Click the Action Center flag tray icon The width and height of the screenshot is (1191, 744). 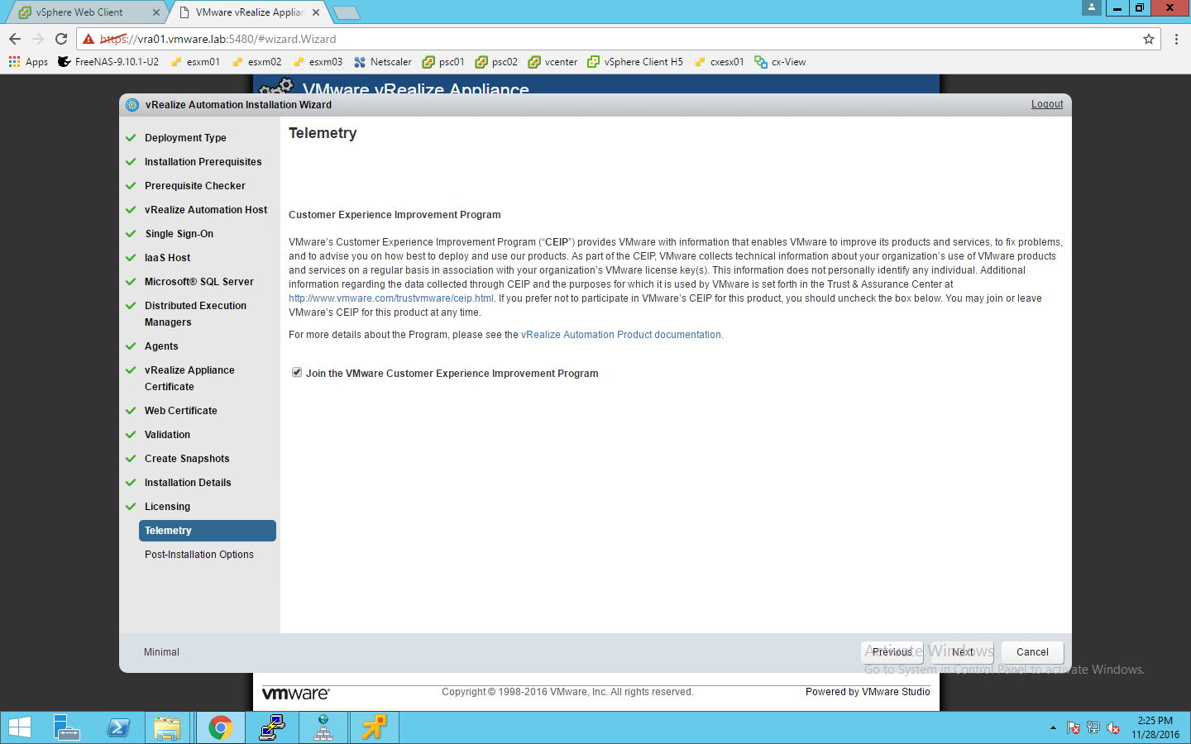coord(1074,728)
